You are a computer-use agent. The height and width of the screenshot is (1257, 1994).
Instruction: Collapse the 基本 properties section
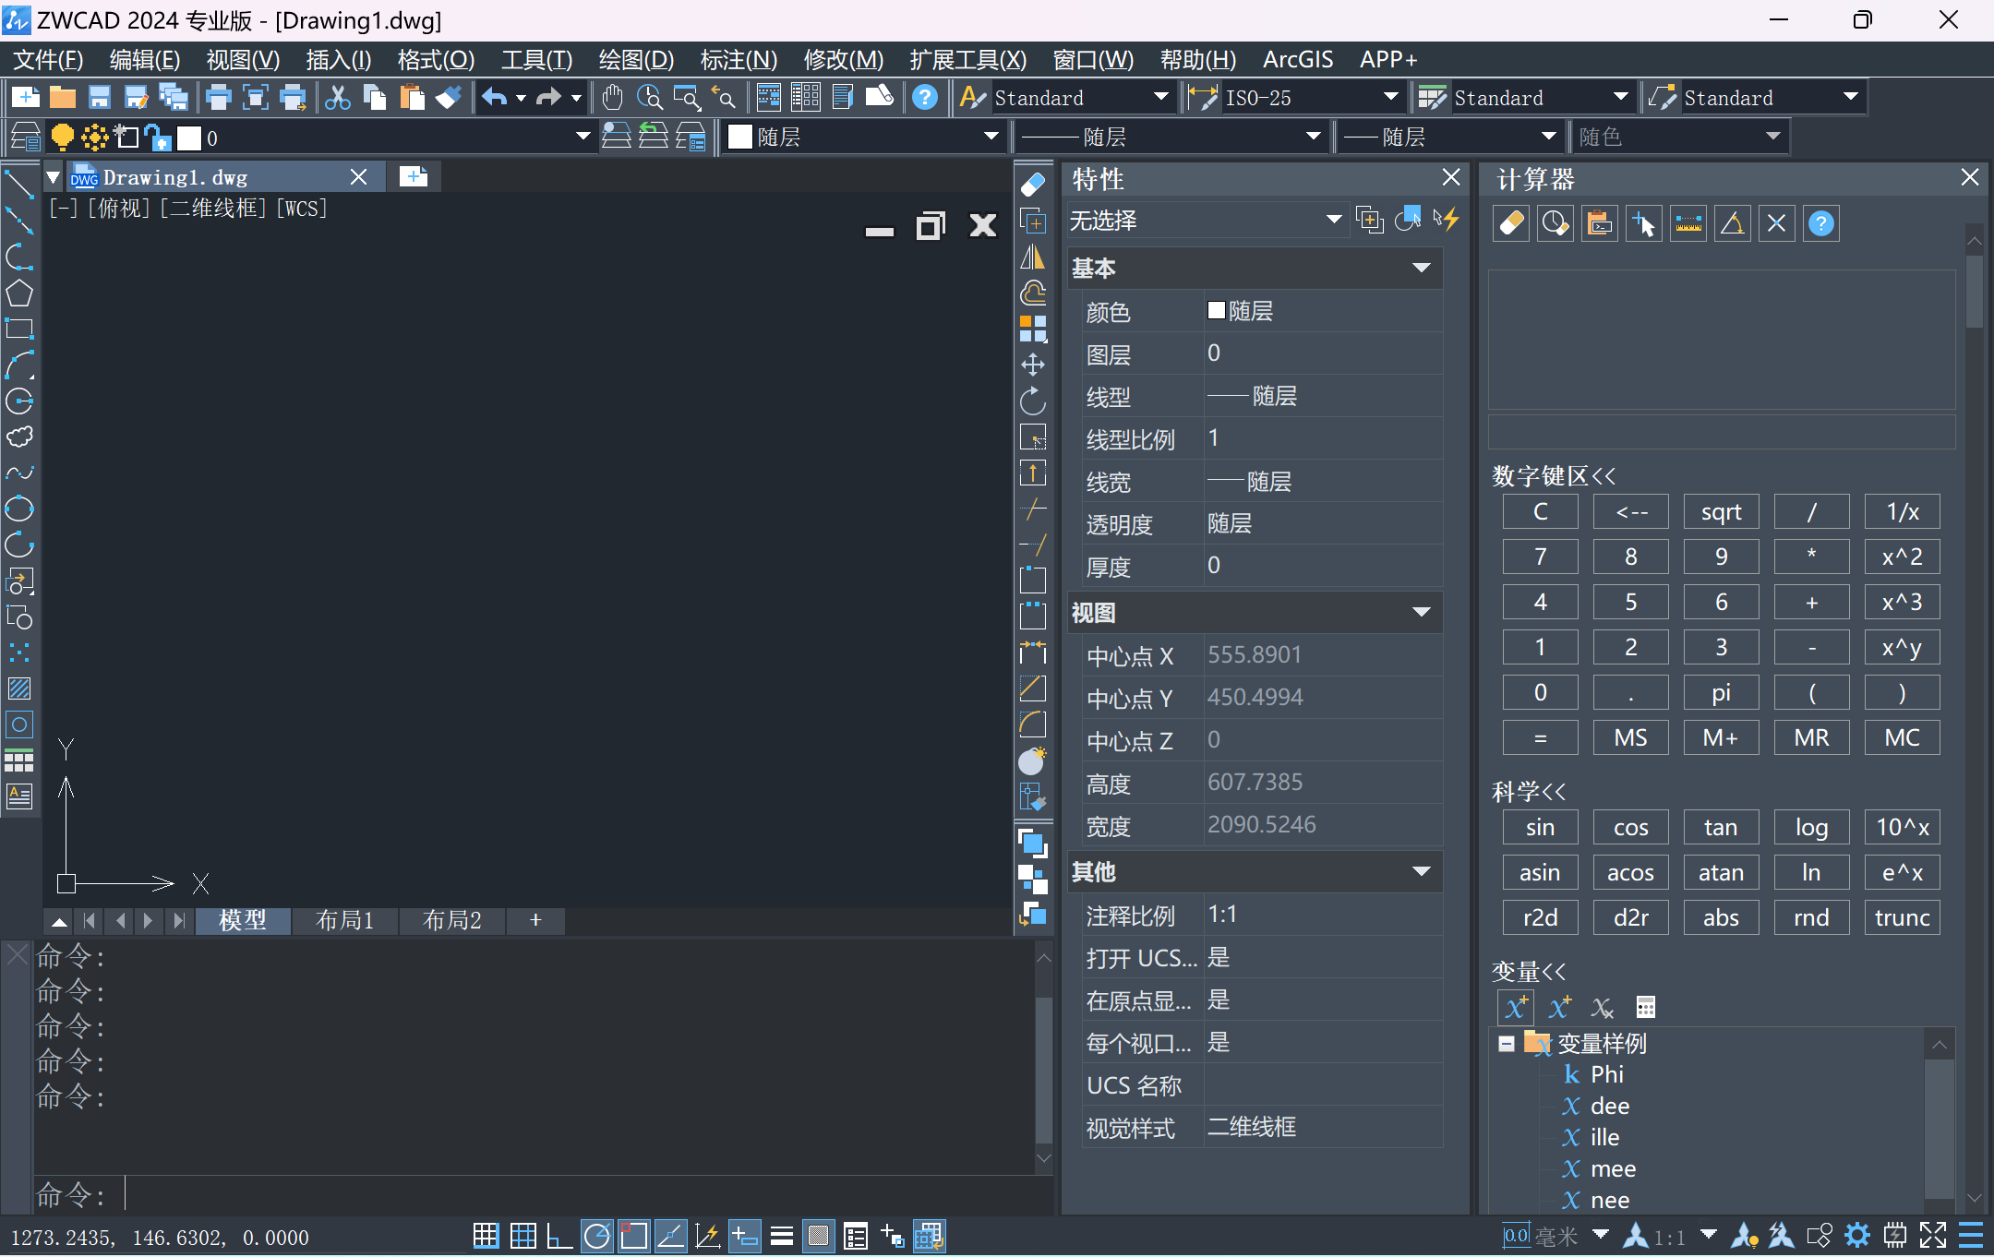point(1421,269)
